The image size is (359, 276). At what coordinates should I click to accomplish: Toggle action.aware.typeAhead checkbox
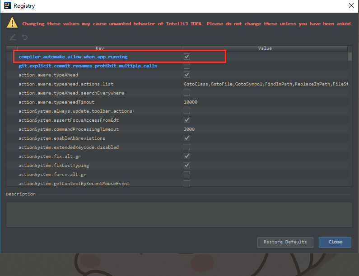187,75
